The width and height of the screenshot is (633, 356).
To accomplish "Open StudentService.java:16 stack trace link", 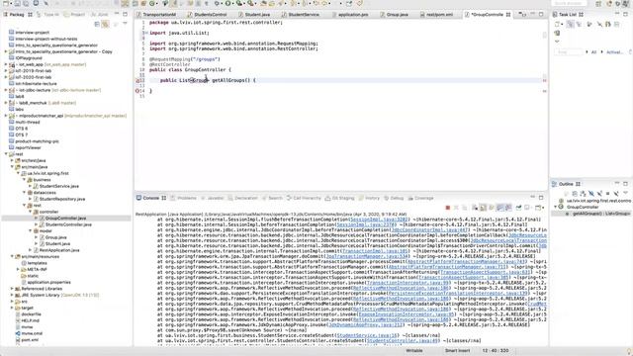I will point(367,335).
